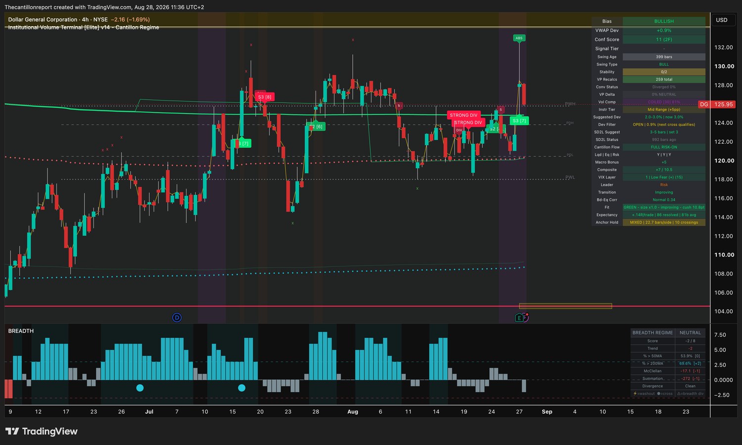Image resolution: width=742 pixels, height=445 pixels.
Task: Click the PWL level label
Action: (570, 178)
